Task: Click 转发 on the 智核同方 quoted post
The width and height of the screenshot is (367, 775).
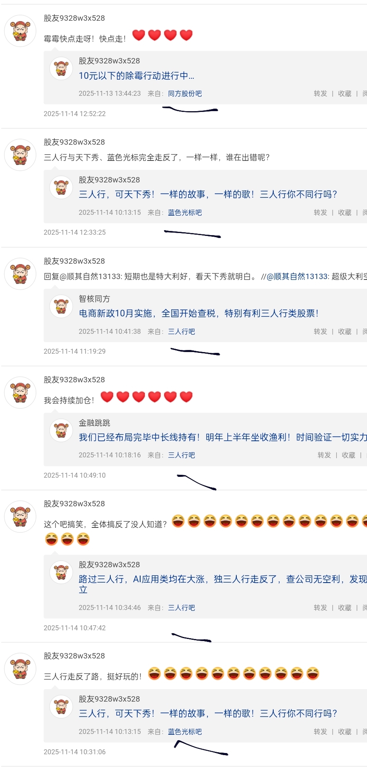Action: [x=321, y=332]
